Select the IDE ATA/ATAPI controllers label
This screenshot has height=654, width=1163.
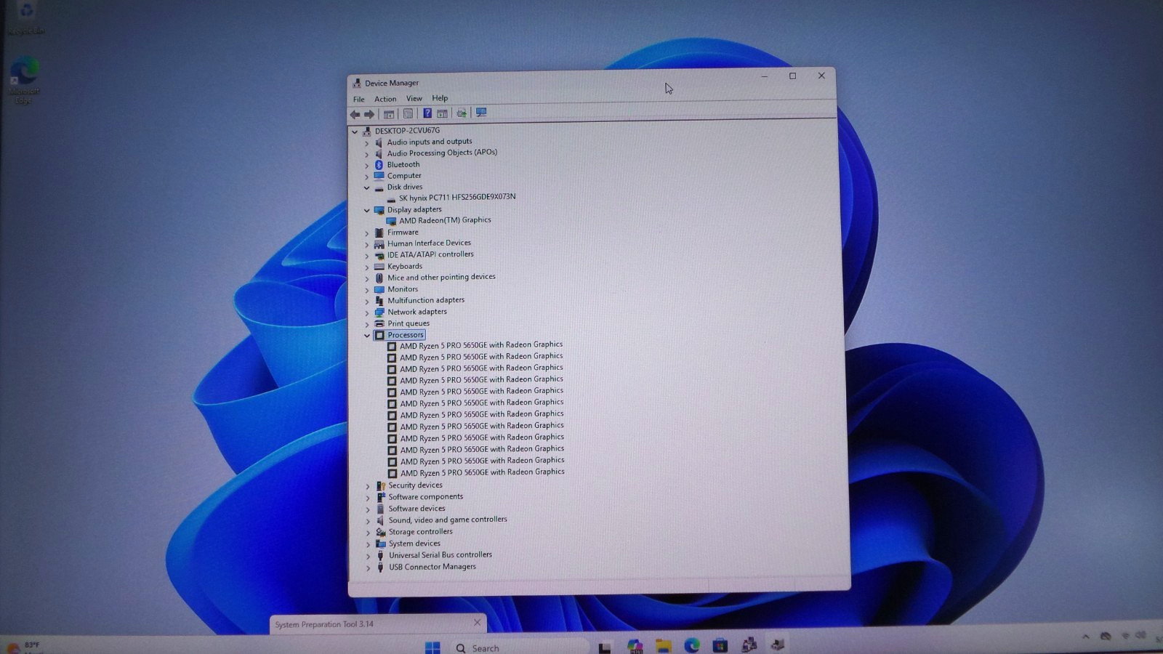coord(430,254)
